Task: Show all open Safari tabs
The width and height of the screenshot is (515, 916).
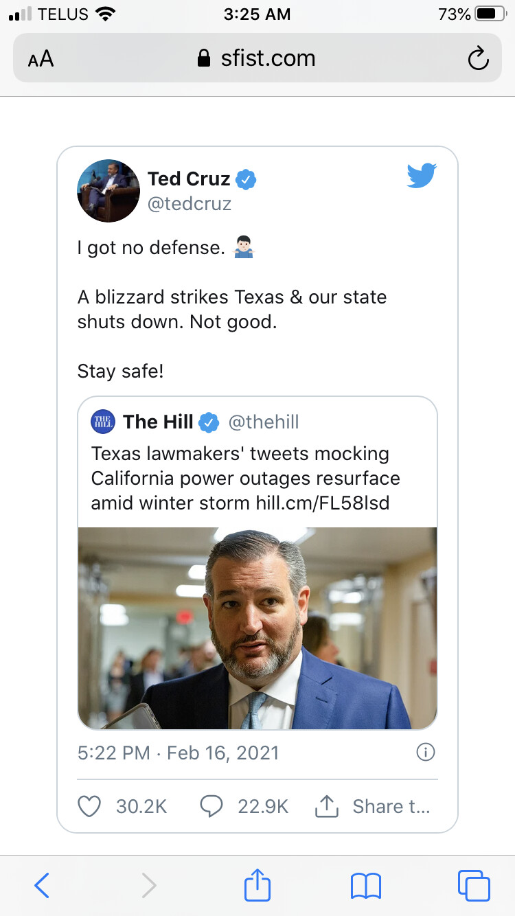Action: [x=474, y=885]
